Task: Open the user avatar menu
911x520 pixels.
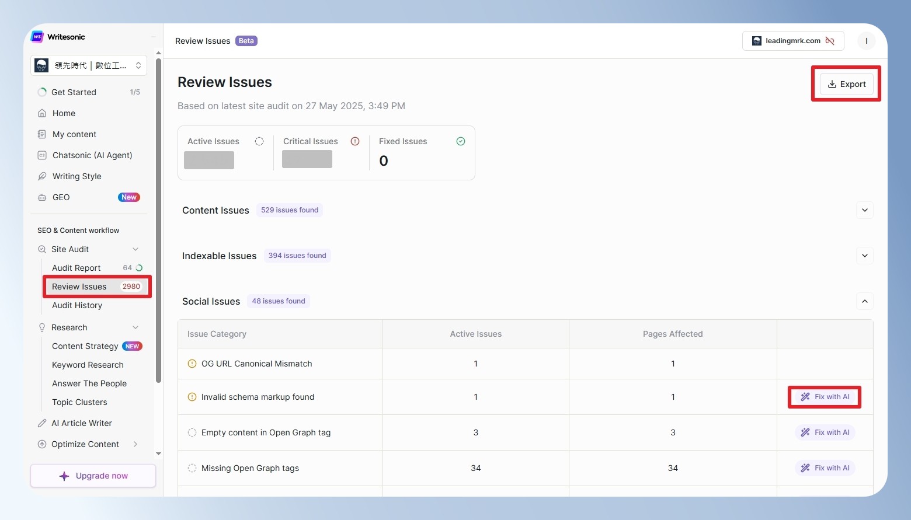Action: tap(867, 41)
